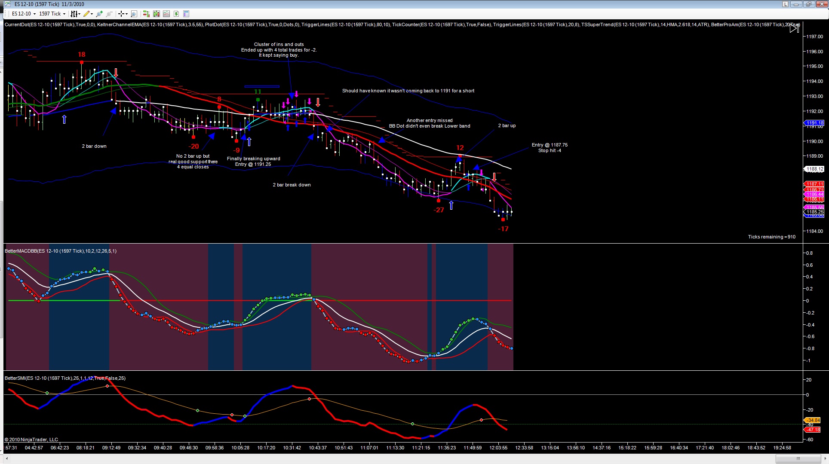Image resolution: width=829 pixels, height=464 pixels.
Task: Click the red '18' swing label
Action: 82,55
